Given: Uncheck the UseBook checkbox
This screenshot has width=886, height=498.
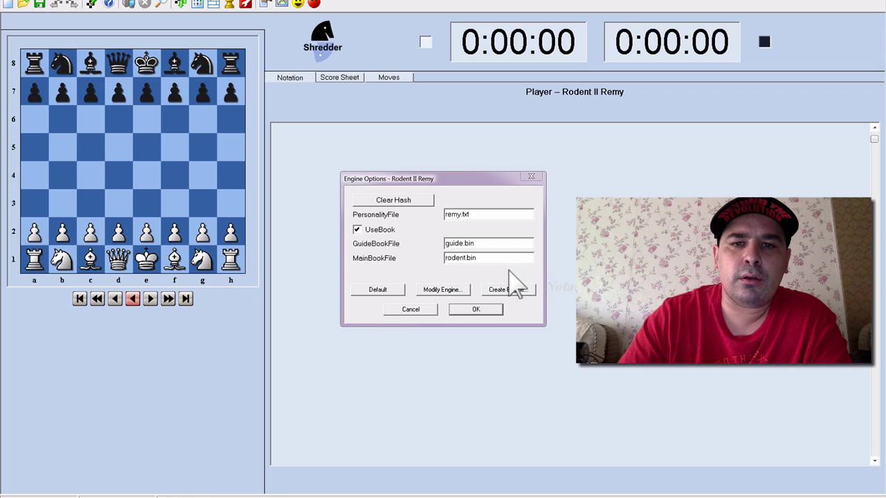Looking at the screenshot, I should (357, 229).
